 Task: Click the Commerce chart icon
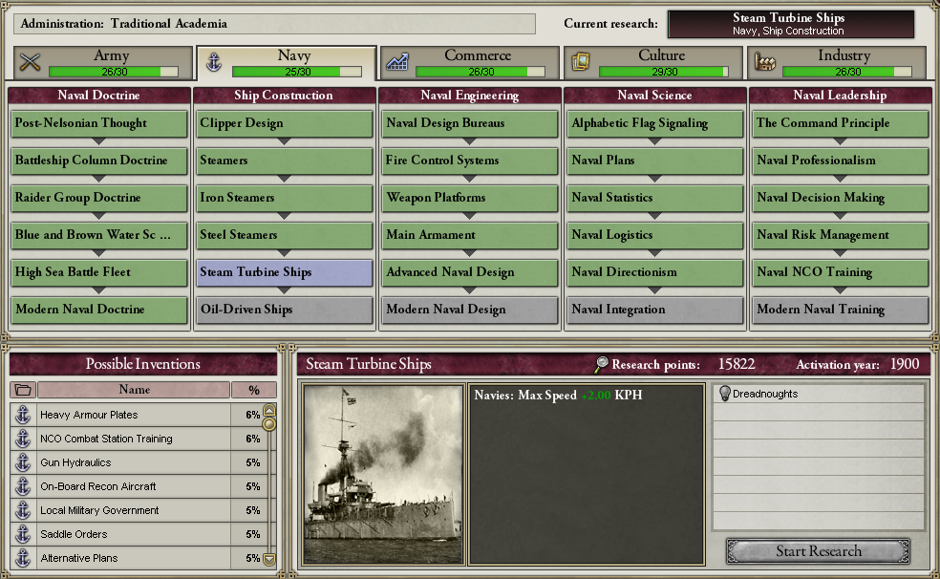point(396,62)
